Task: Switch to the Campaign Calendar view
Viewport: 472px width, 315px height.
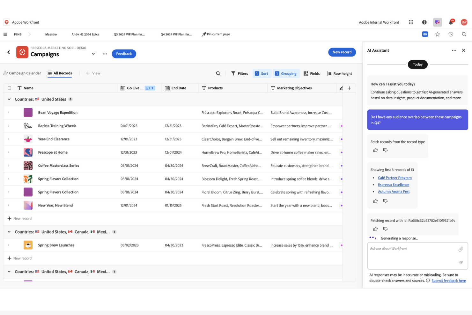Action: click(22, 73)
